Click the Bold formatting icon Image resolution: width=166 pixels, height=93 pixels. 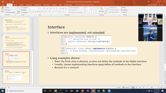tap(31, 12)
